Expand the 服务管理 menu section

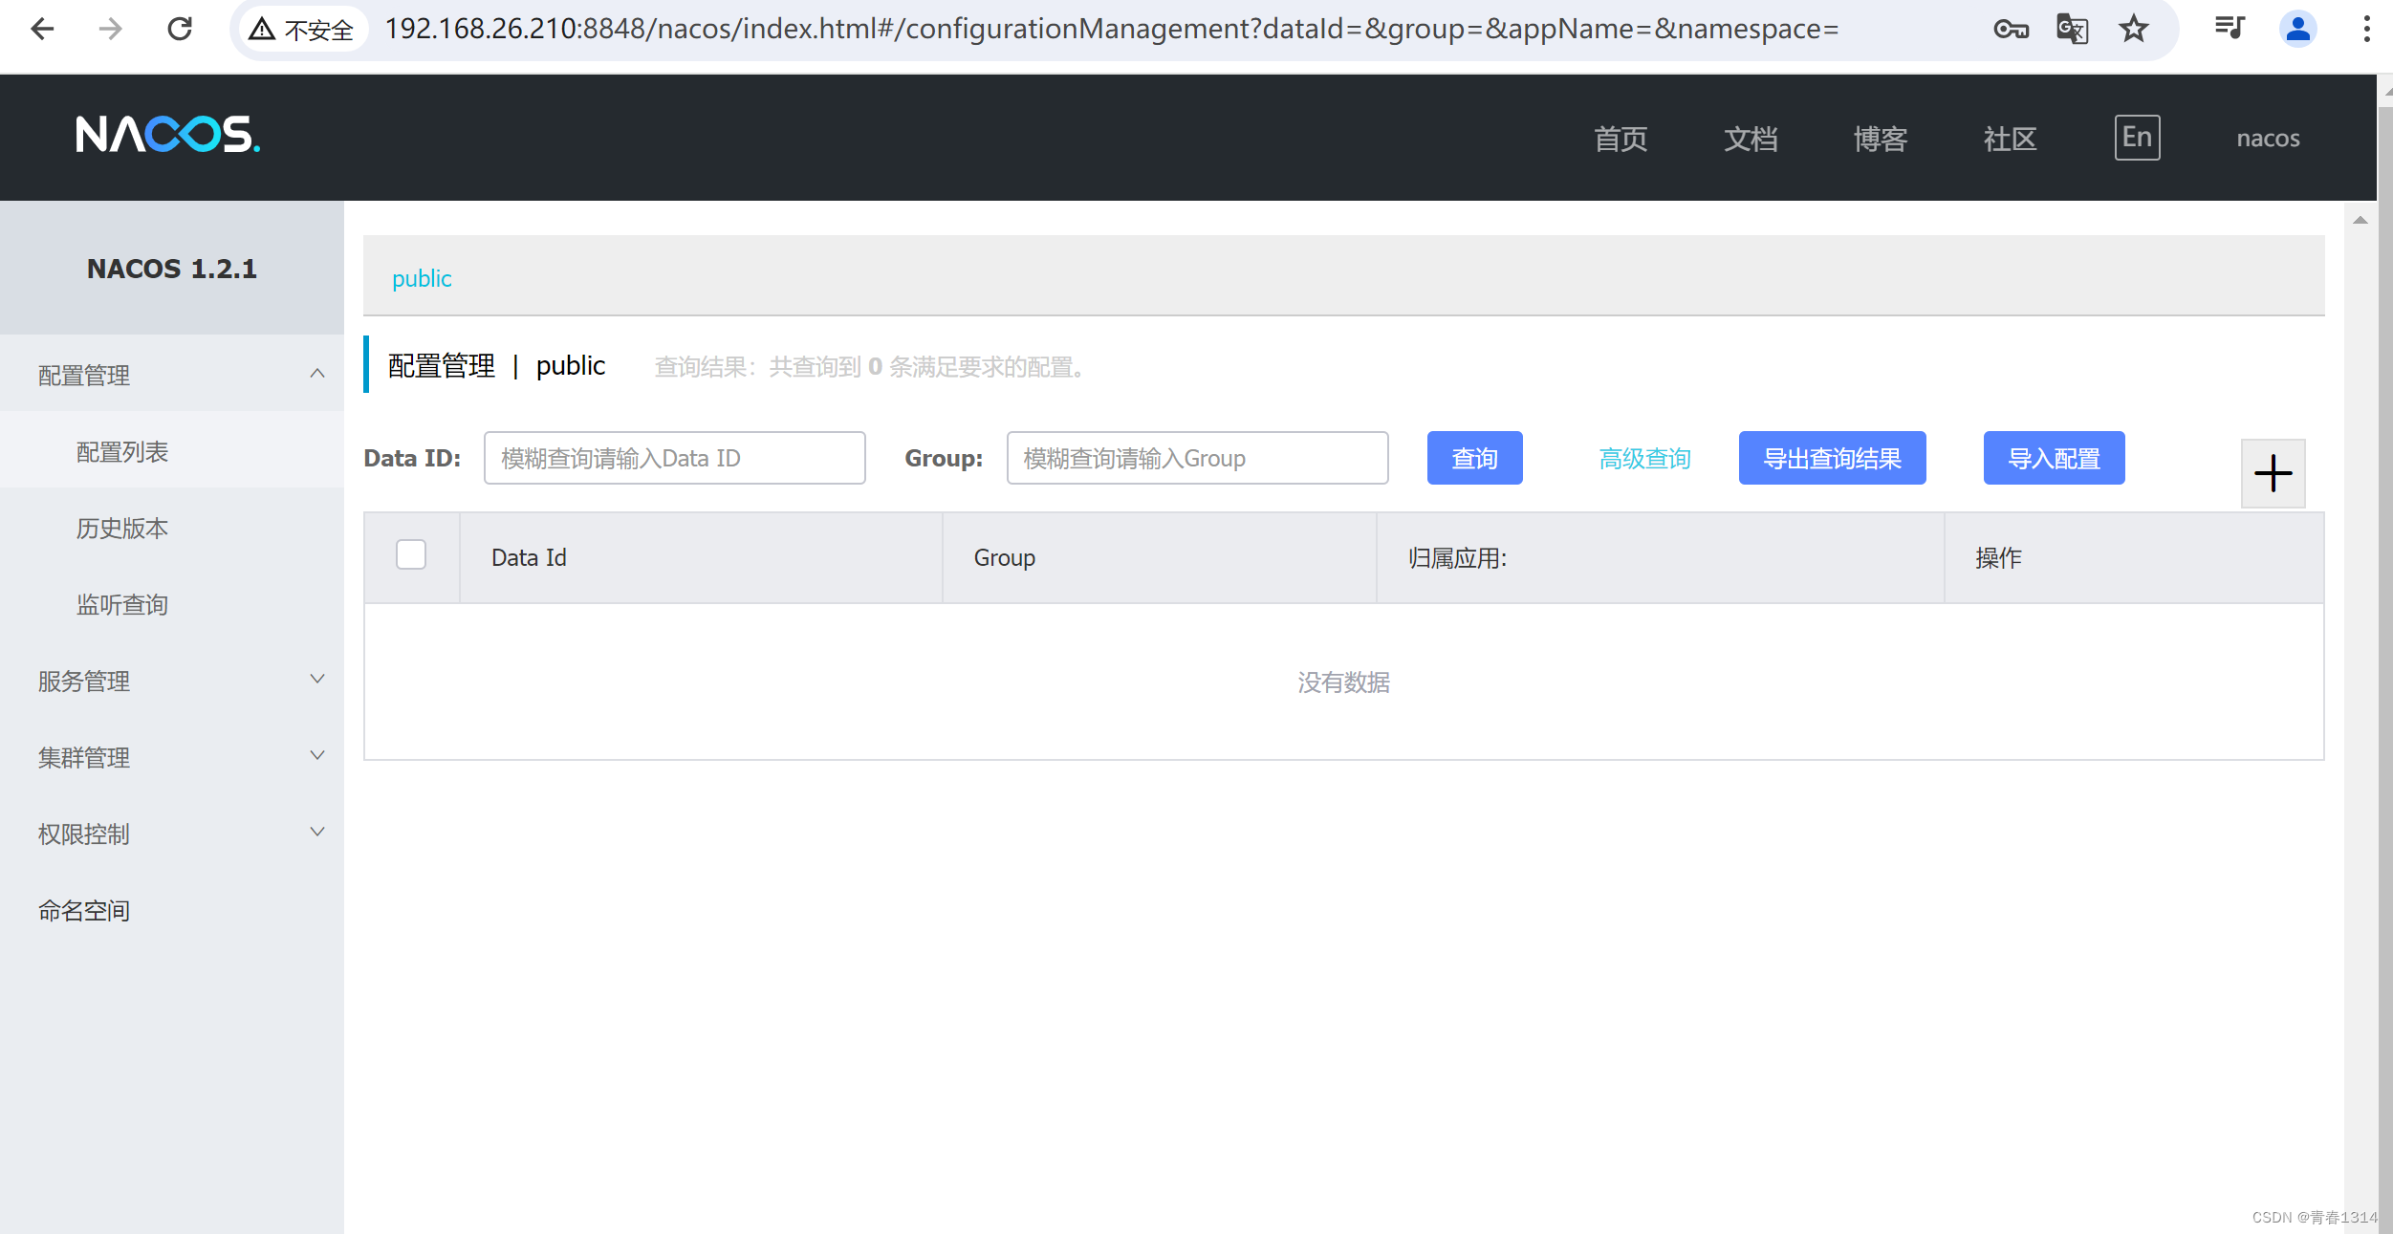point(172,680)
